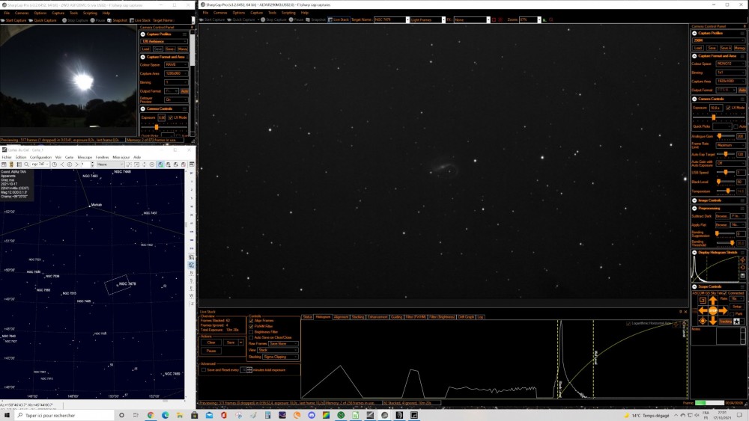
Task: Switch to the Alignment tab in Live Stack
Action: (x=341, y=317)
